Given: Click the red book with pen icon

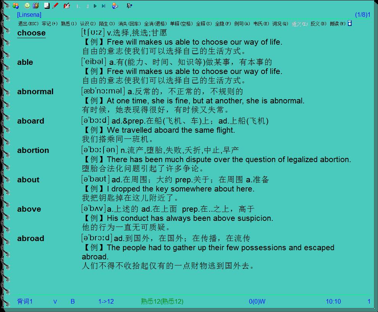Looking at the screenshot, I should [67, 6].
